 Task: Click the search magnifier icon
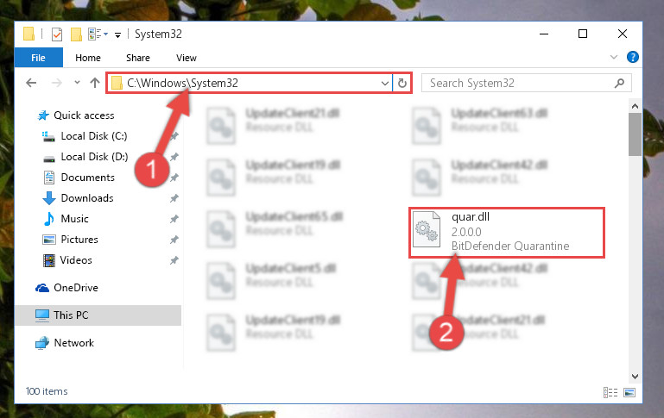coord(619,83)
